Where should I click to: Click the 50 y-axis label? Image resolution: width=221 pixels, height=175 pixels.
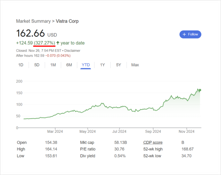pos(18,116)
